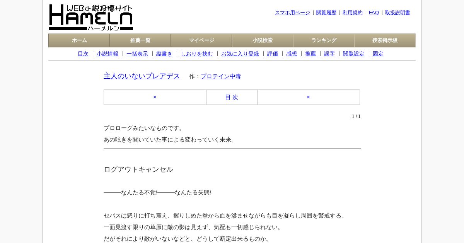Open the 小説情報 link
The image size is (464, 243).
click(107, 54)
